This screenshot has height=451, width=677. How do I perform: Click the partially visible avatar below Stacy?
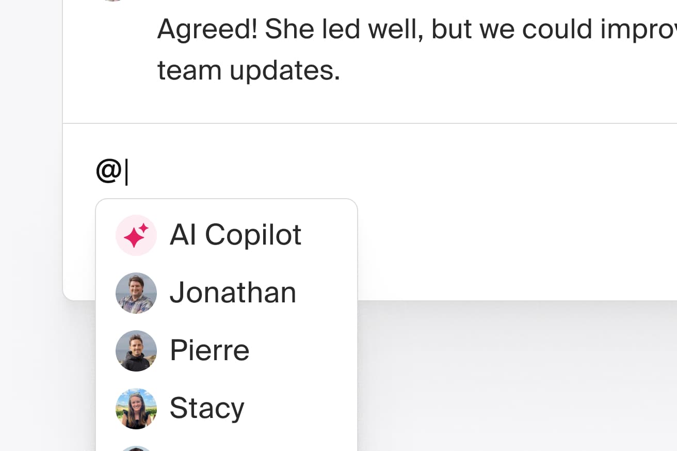point(136,448)
